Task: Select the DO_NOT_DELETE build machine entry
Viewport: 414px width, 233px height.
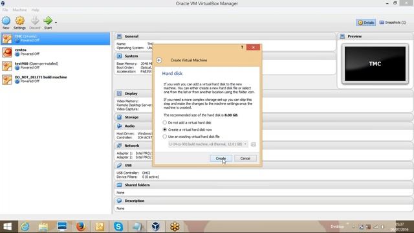Action: (x=56, y=80)
